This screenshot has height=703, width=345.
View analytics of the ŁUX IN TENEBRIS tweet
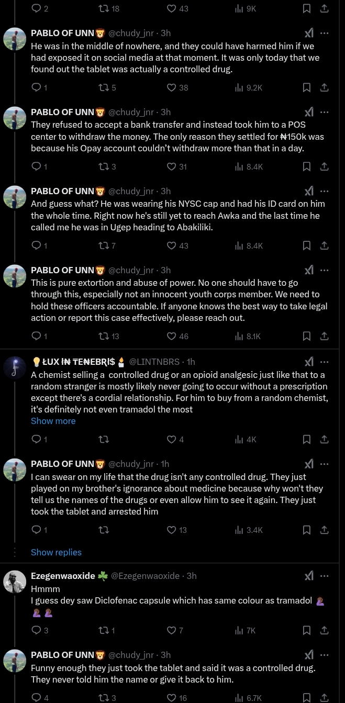(x=246, y=439)
